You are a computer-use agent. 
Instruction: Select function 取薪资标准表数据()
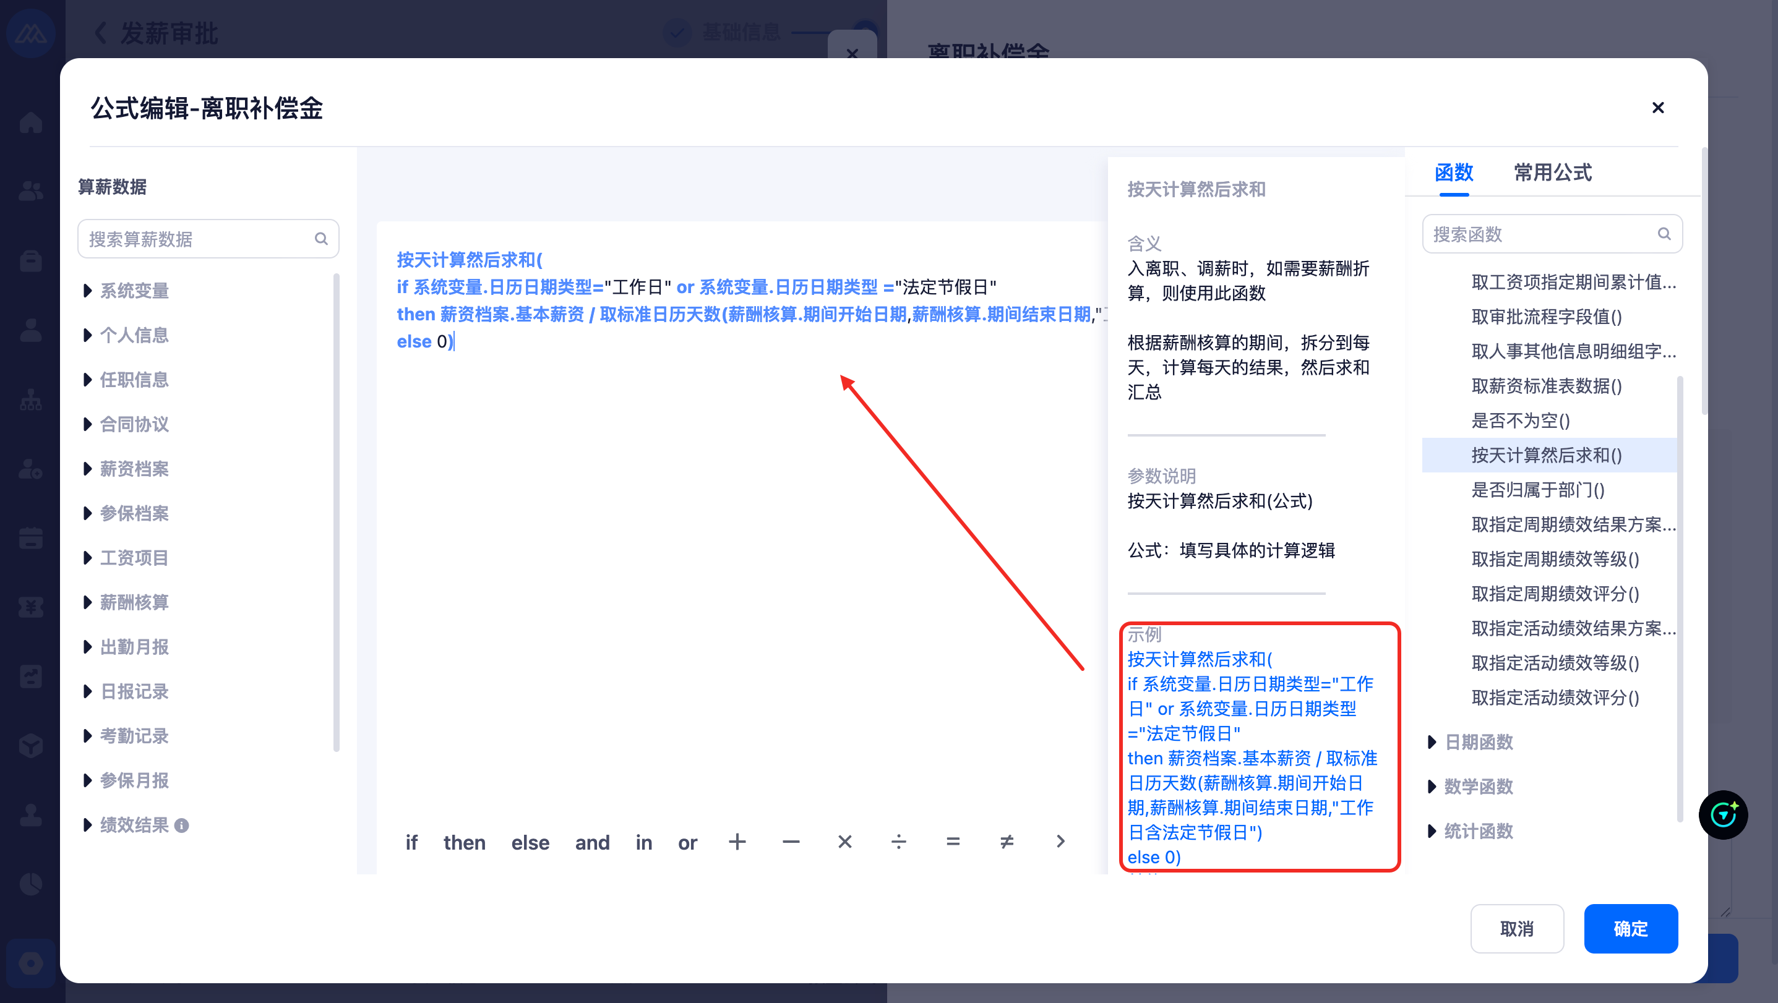(x=1546, y=386)
